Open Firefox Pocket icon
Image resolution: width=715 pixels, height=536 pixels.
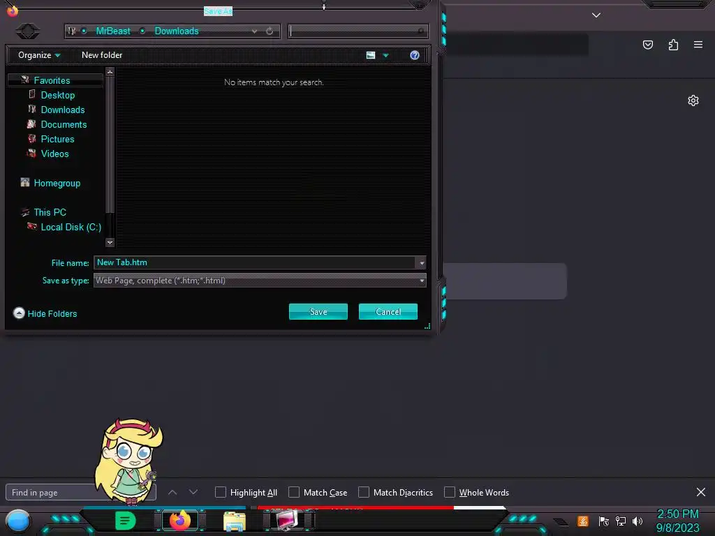pos(648,45)
